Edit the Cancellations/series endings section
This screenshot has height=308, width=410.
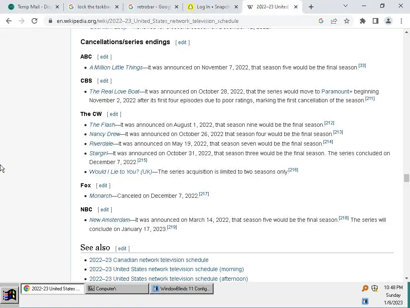[182, 43]
